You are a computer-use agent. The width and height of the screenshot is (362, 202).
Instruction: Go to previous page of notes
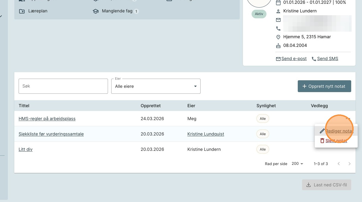pyautogui.click(x=339, y=164)
